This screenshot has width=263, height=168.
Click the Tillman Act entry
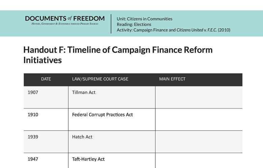[x=84, y=92]
